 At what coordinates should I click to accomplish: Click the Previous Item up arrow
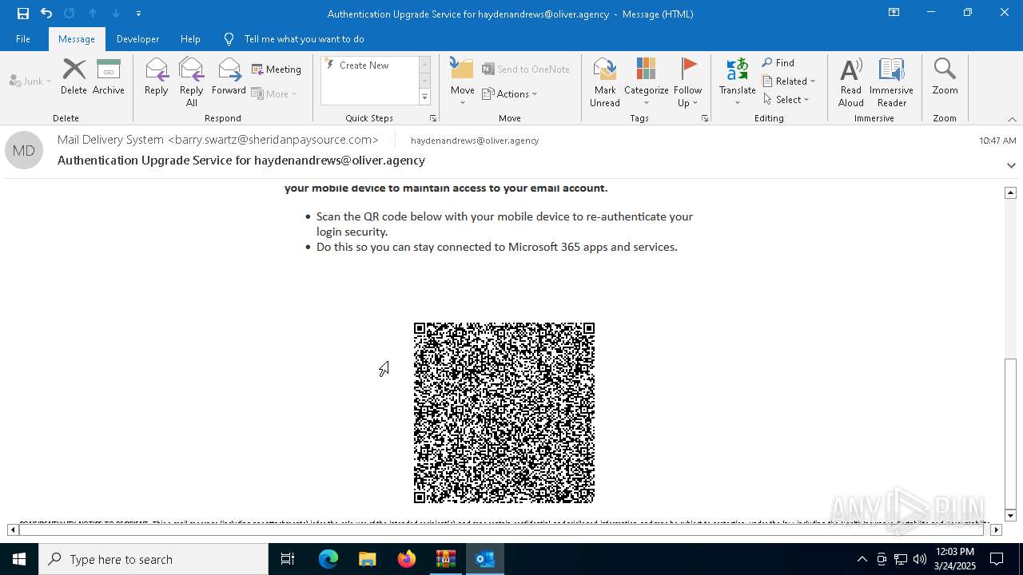(x=93, y=14)
